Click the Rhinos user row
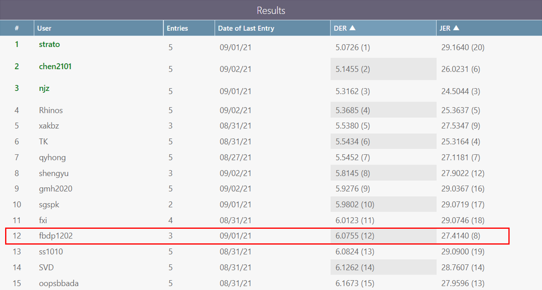This screenshot has height=290, width=542. (51, 110)
